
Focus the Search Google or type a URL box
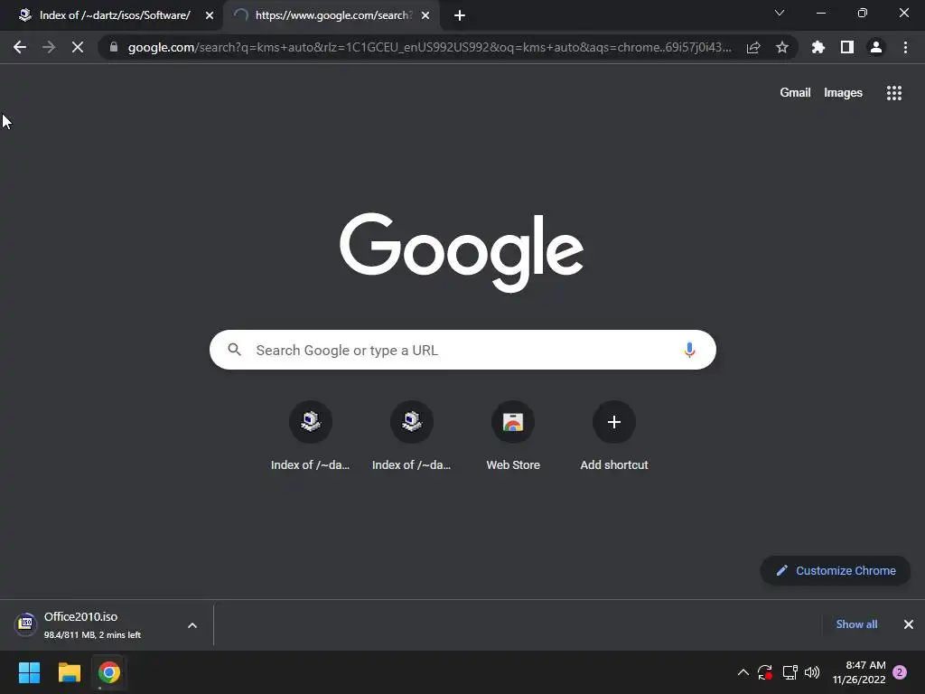point(462,350)
